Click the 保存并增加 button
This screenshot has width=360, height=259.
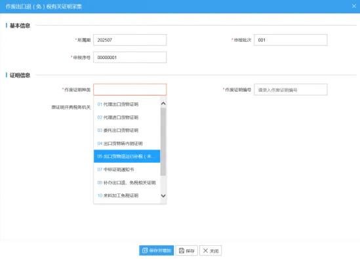[x=156, y=250]
